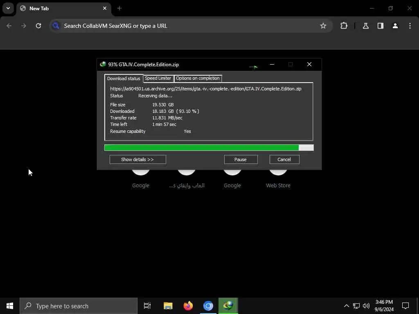Reload the page in Chrome
The width and height of the screenshot is (419, 314).
38,26
